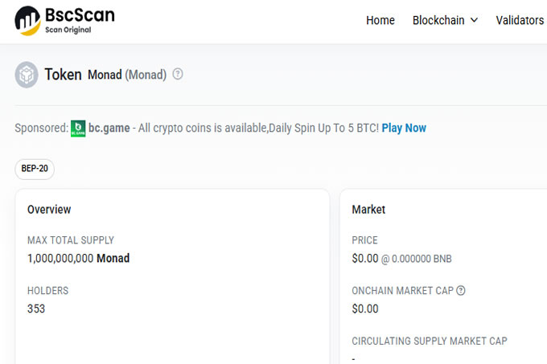Click the Circulating Supply Market Cap label
Viewport: 547px width, 364px height.
pos(430,341)
